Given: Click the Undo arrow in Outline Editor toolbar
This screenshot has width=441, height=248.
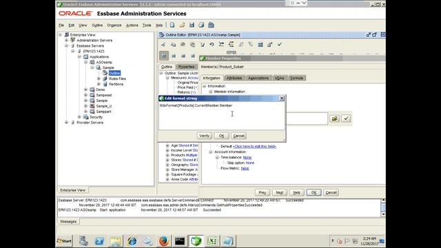Looking at the screenshot, I should pyautogui.click(x=212, y=44).
